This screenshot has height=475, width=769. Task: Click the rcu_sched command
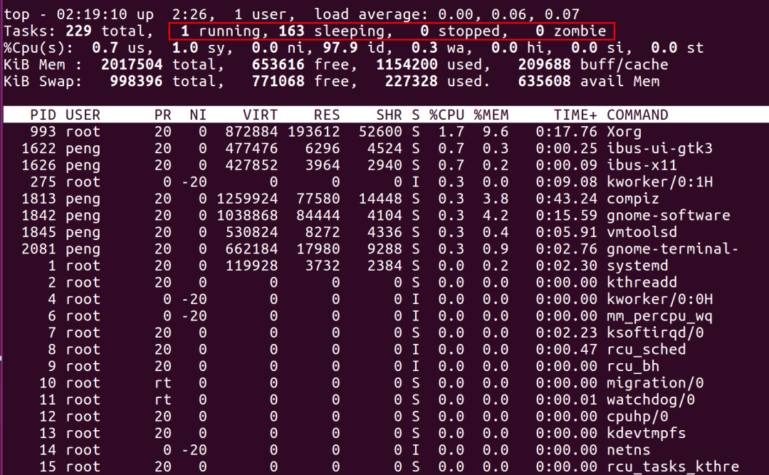click(646, 350)
